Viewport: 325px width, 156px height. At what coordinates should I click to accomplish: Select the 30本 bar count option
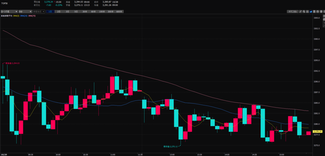click(x=85, y=11)
